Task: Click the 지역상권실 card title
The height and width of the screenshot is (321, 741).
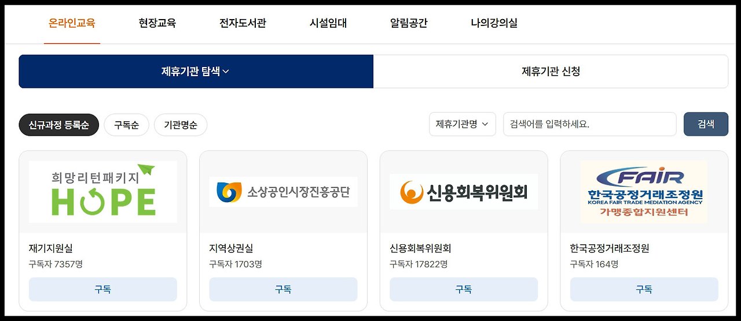Action: click(x=231, y=249)
